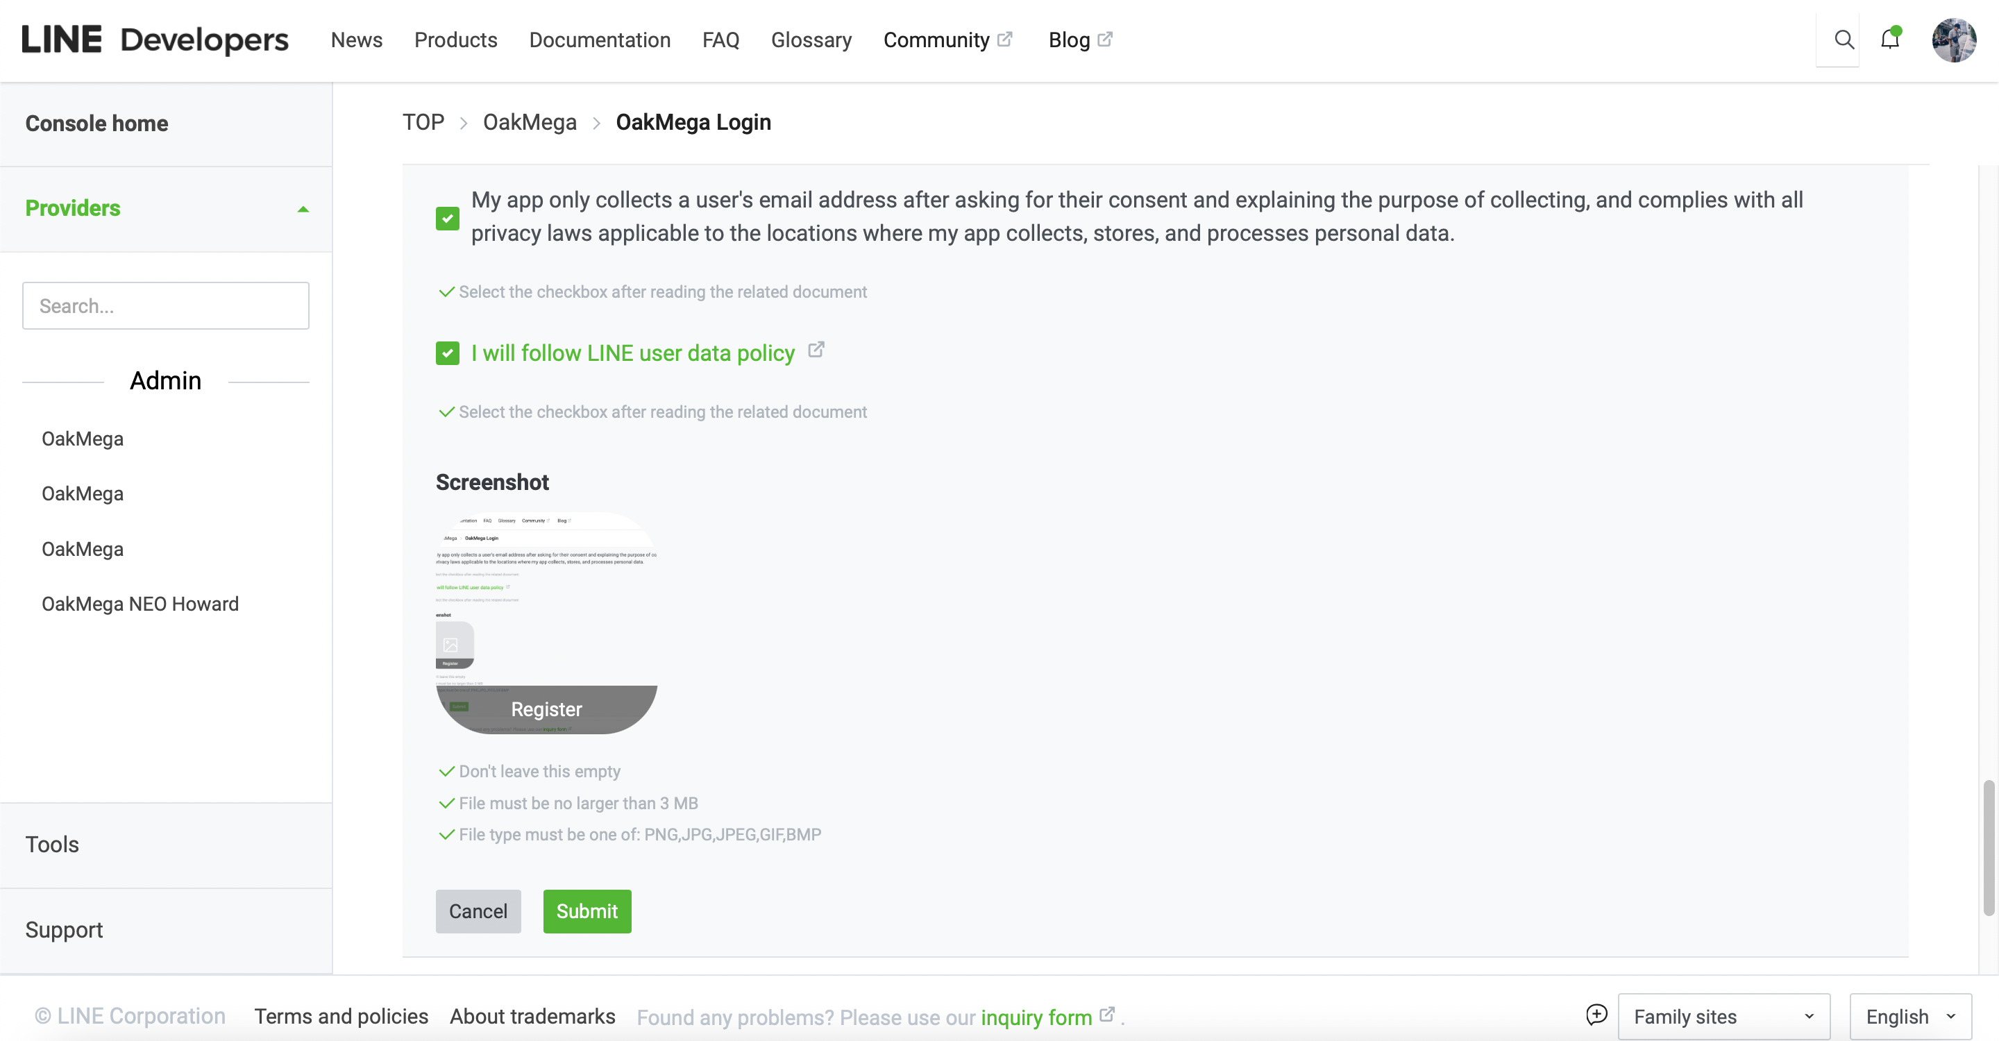Open the English language dropdown
The height and width of the screenshot is (1041, 1999).
[1909, 1016]
